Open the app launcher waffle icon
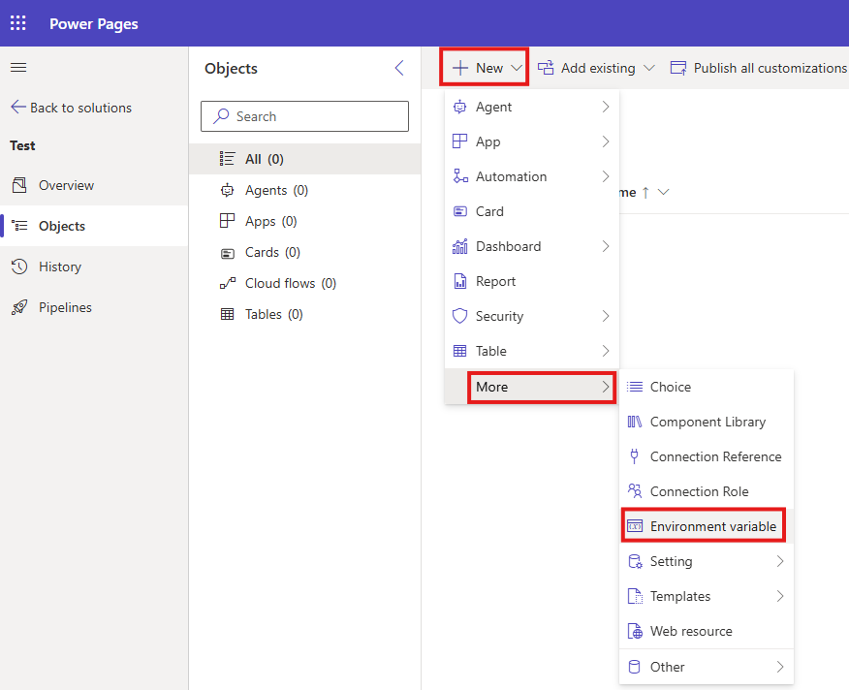849x690 pixels. point(17,23)
